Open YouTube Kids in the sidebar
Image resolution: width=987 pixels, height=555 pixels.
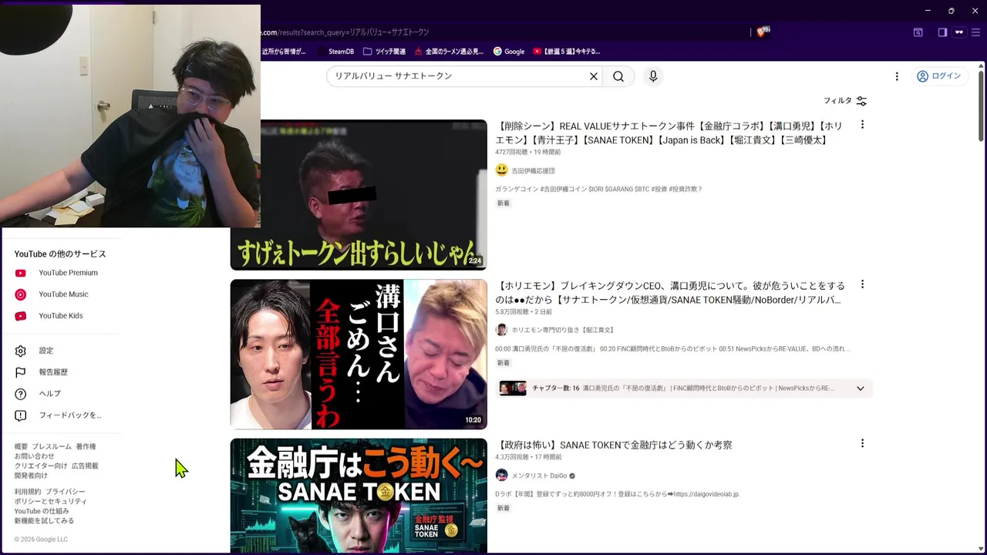click(62, 316)
